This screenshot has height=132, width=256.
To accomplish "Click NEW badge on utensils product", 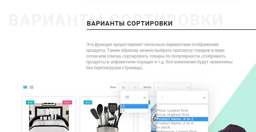I will click(88, 103).
